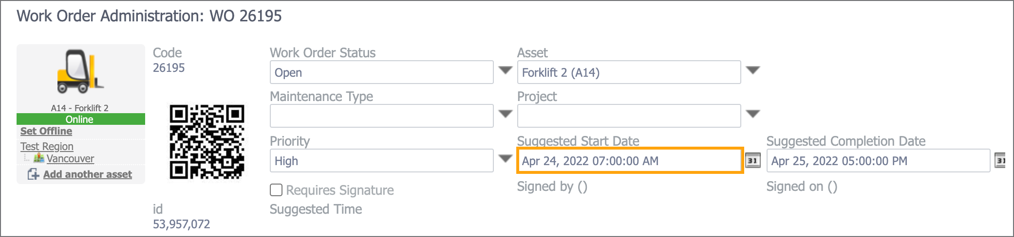Click the Suggested Start Date field

[629, 161]
